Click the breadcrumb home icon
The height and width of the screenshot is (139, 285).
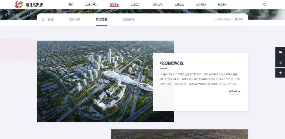pyautogui.click(x=216, y=20)
